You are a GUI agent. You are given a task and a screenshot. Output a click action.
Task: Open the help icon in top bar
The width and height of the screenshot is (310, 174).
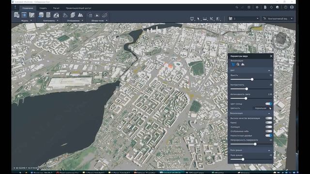(x=286, y=7)
